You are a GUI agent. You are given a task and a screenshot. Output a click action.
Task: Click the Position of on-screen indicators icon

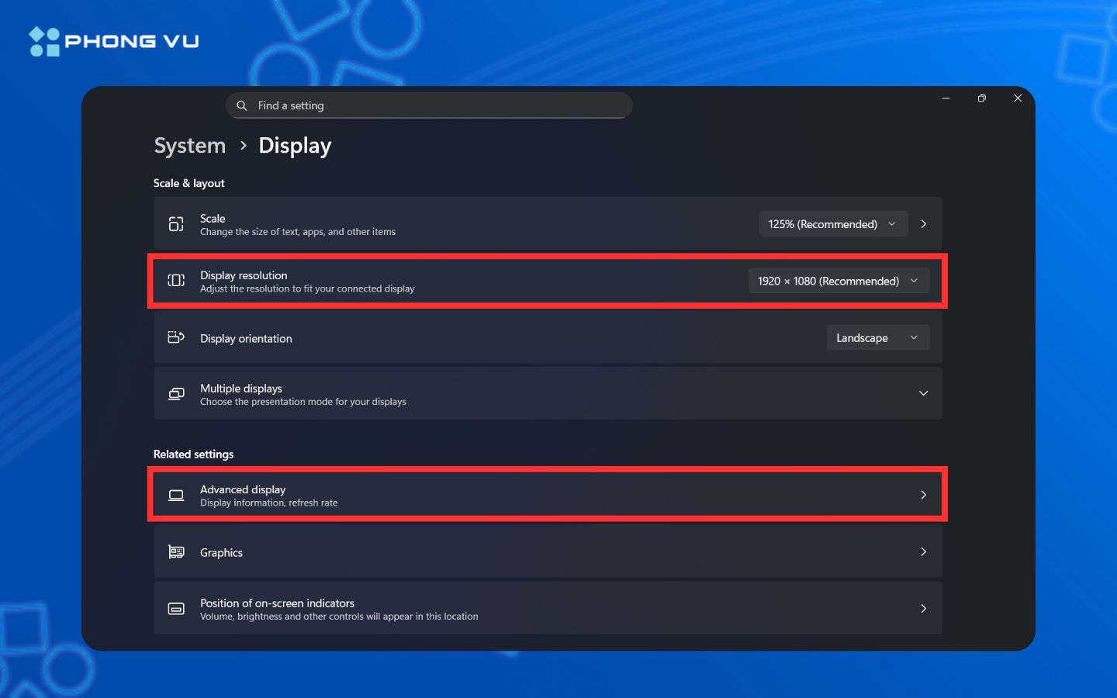(175, 608)
